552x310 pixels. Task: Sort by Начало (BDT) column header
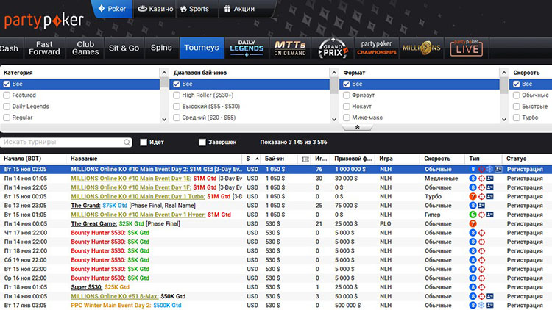[23, 159]
